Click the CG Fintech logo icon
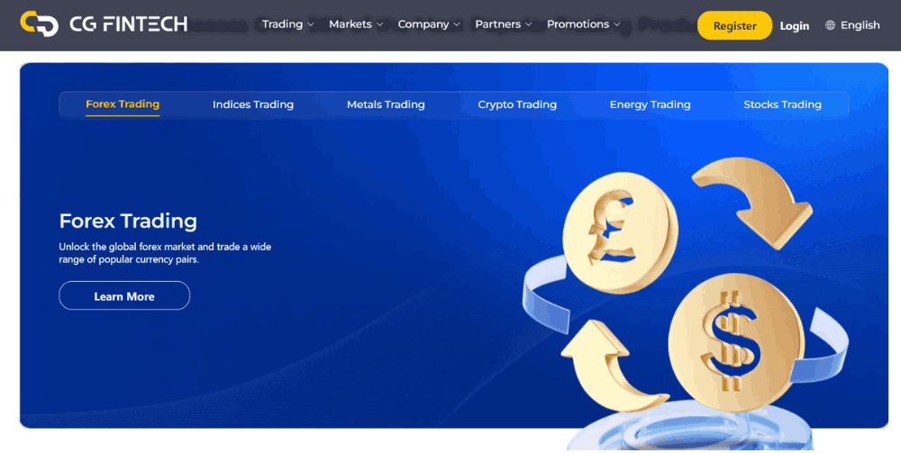 [39, 24]
